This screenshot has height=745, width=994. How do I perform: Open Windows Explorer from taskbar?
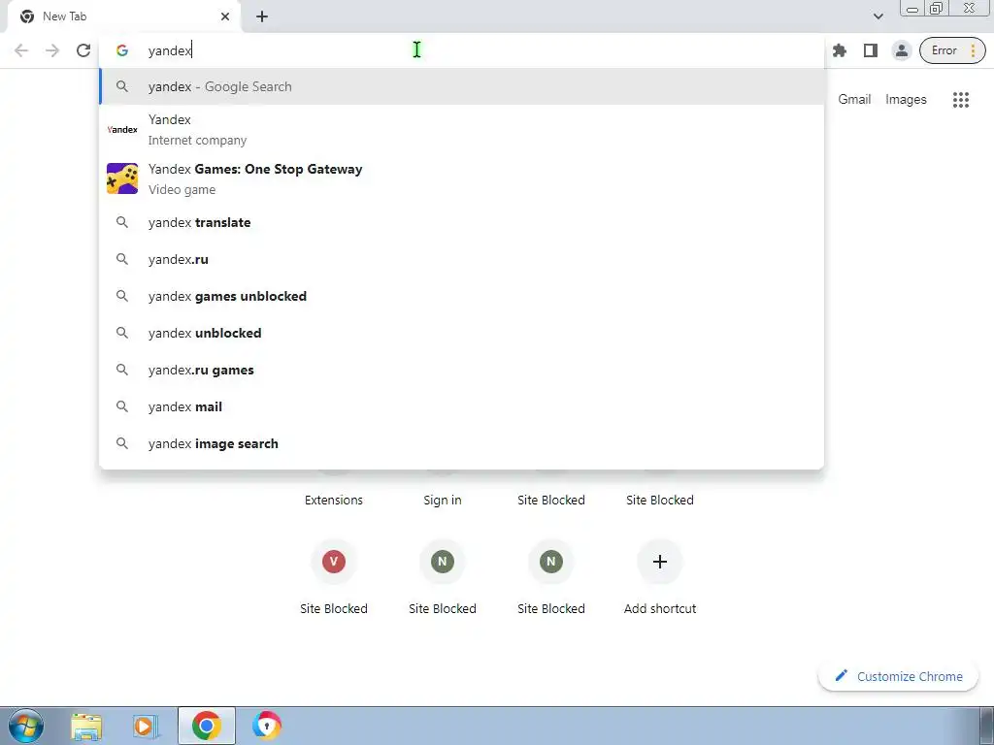[86, 726]
